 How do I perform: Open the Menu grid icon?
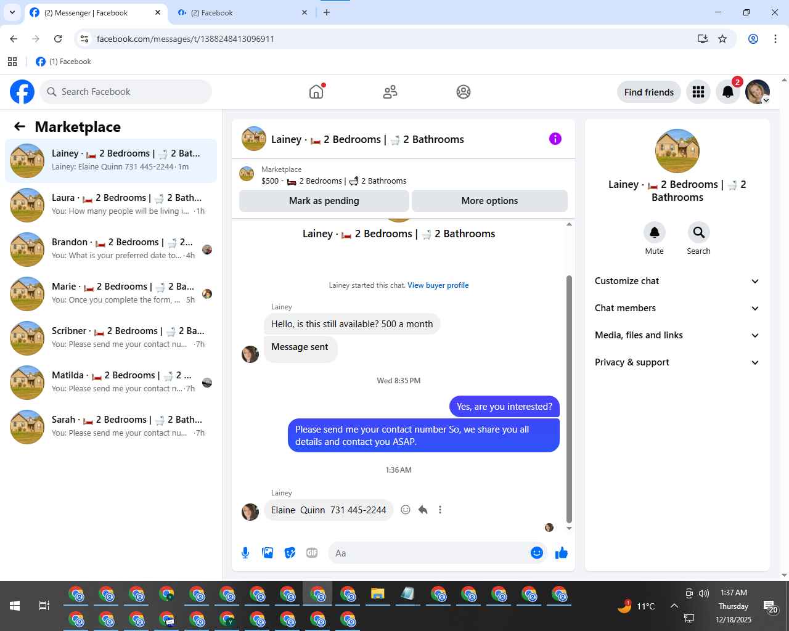click(698, 92)
